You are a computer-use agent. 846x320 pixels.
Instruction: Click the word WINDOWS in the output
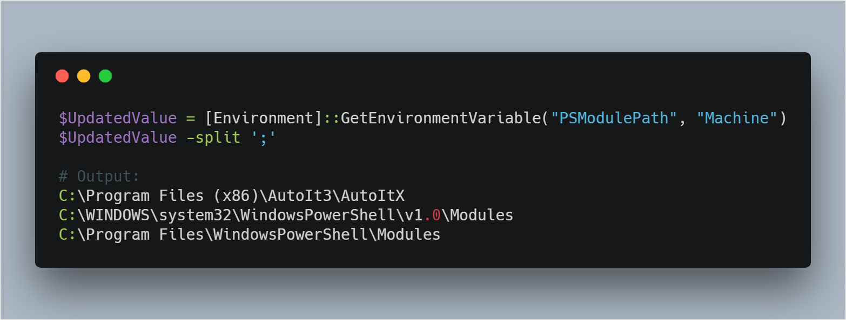tap(113, 215)
